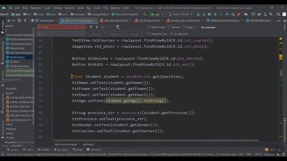The width and height of the screenshot is (287, 161).
Task: Open the Navigate menu
Action: click(36, 8)
